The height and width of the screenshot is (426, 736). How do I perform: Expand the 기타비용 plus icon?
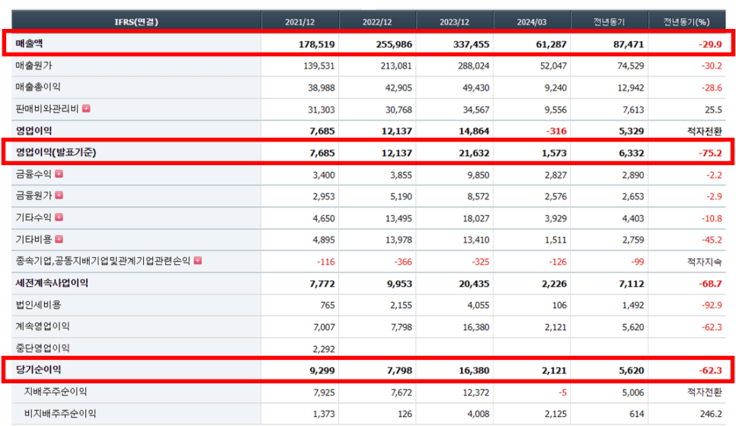point(59,239)
